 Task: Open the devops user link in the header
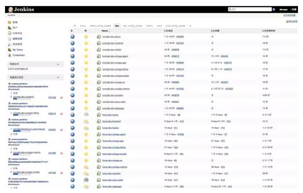(283, 10)
